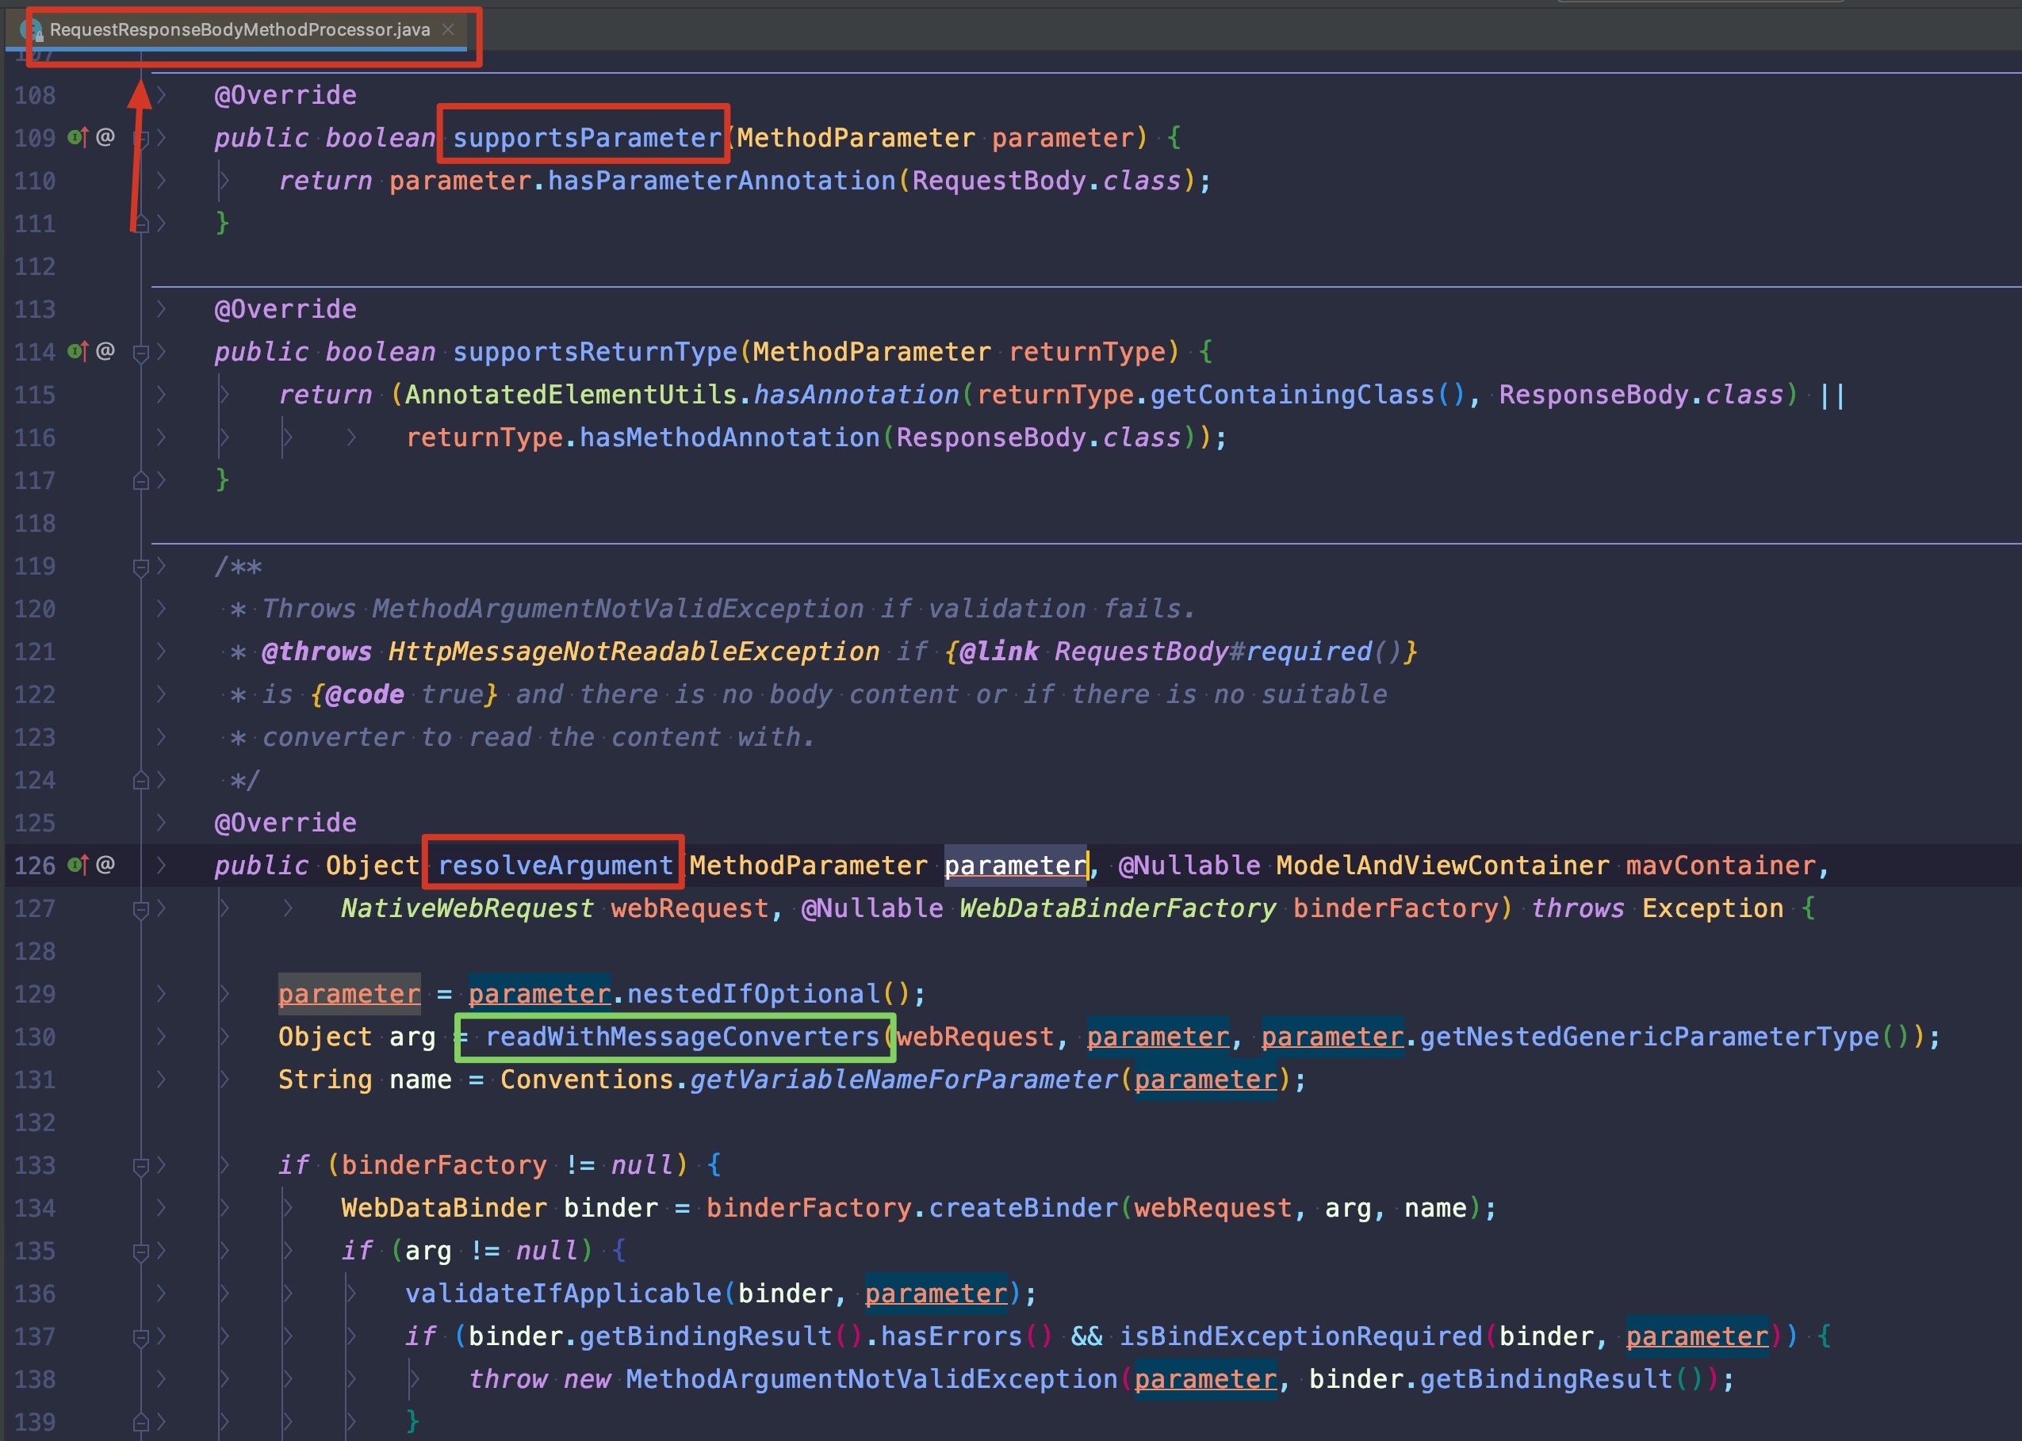Click implements-method gutter icon on line 109
The width and height of the screenshot is (2022, 1441).
(77, 136)
